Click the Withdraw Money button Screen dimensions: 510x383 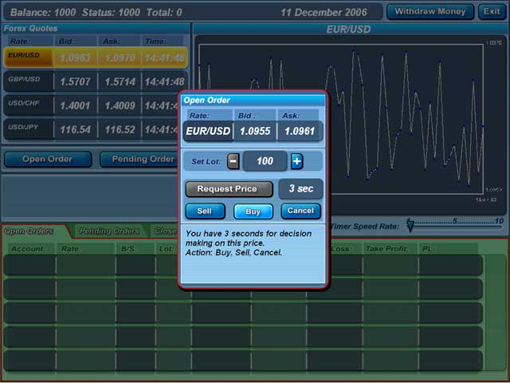pos(430,12)
